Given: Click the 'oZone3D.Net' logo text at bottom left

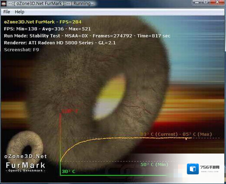Looking at the screenshot, I should point(26,156).
